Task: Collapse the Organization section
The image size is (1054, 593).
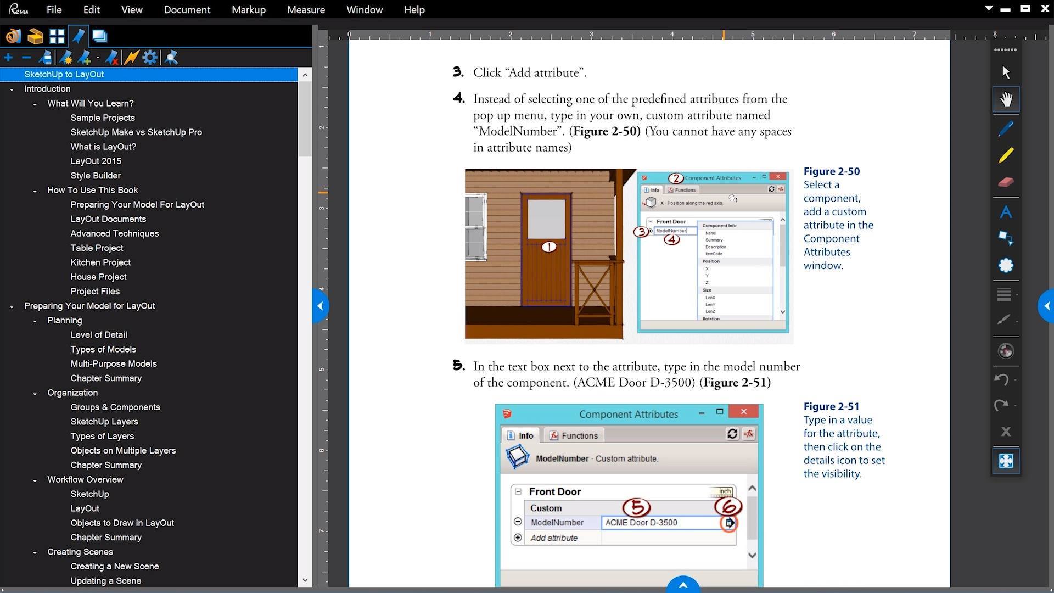Action: (x=35, y=394)
